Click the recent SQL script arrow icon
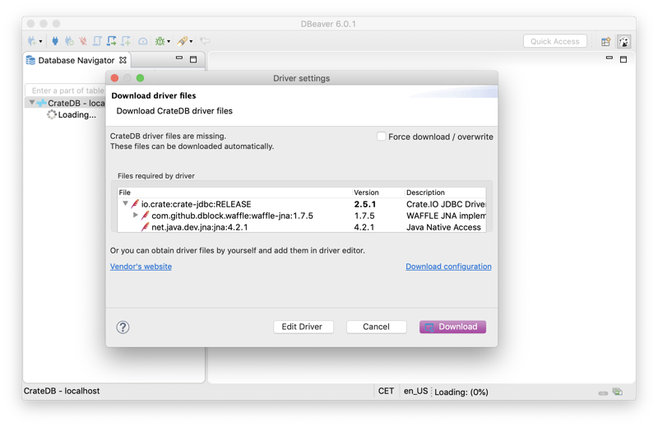Viewport: 658px width, 427px height. pos(111,41)
